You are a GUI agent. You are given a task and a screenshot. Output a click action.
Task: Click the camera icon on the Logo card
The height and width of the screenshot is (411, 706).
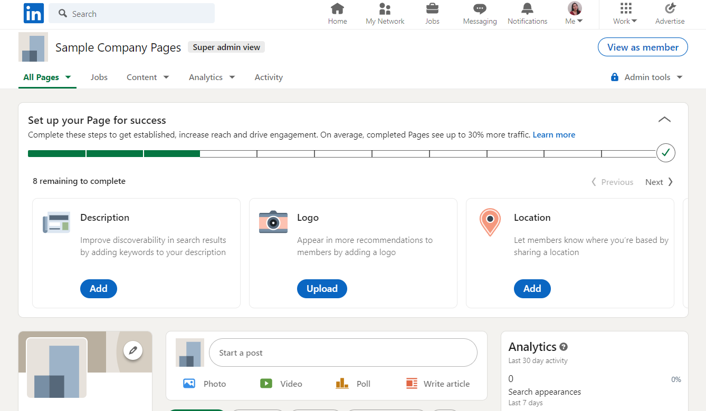[x=273, y=222]
